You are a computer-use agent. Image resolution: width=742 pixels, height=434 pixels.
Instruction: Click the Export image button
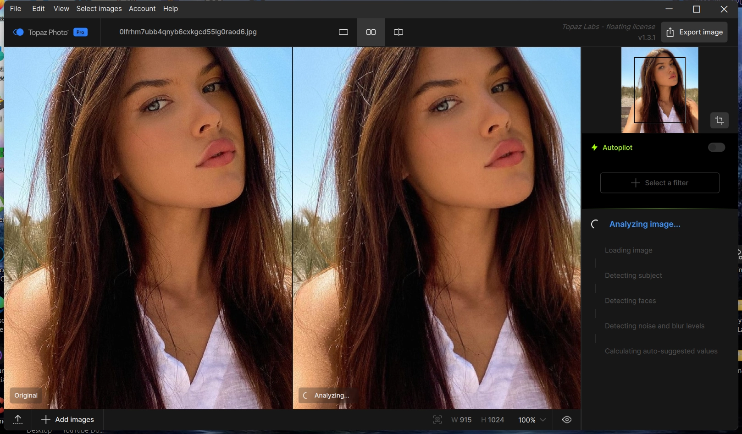coord(694,32)
